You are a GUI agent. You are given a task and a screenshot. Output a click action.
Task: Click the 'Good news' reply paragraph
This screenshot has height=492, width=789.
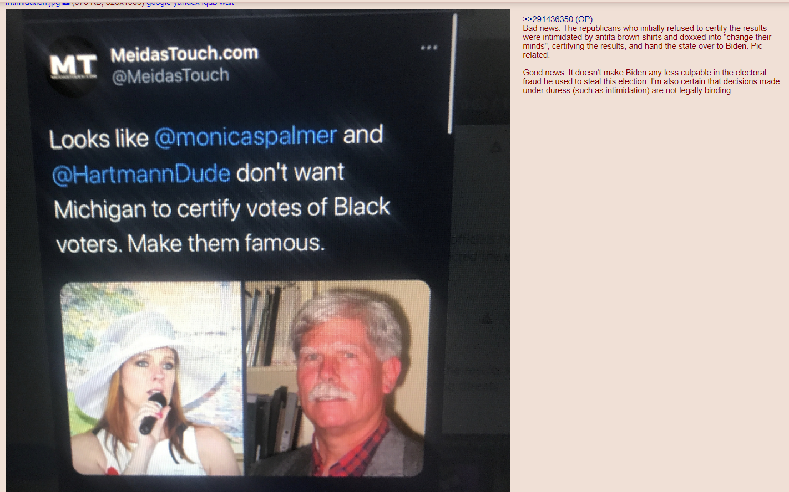[x=651, y=81]
